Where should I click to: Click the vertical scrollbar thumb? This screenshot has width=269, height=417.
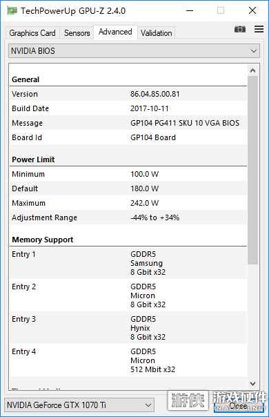click(x=252, y=171)
